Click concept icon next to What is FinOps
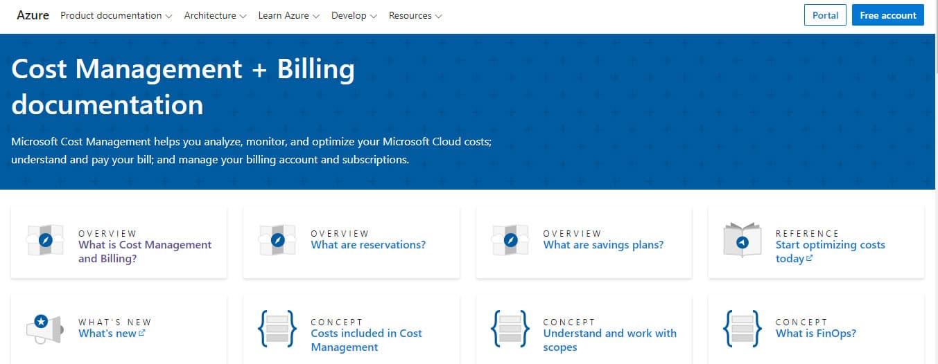The width and height of the screenshot is (938, 364). click(x=742, y=329)
